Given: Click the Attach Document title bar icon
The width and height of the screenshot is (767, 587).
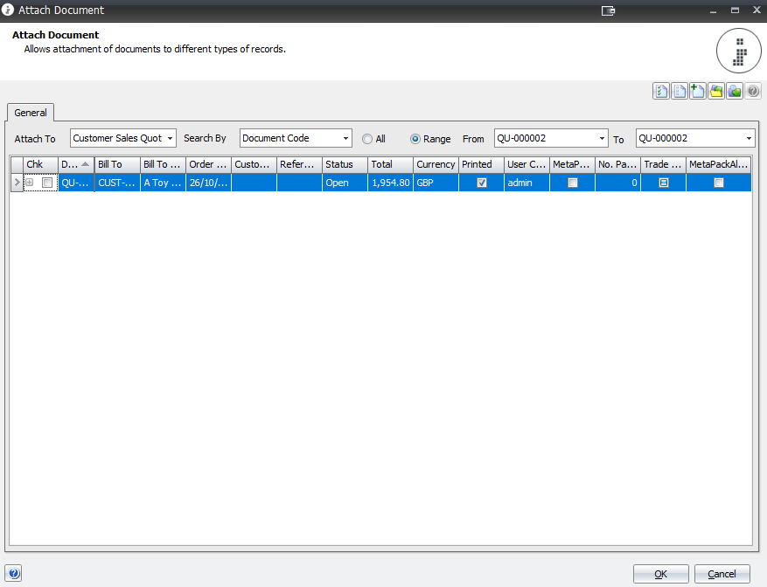Looking at the screenshot, I should (7, 10).
